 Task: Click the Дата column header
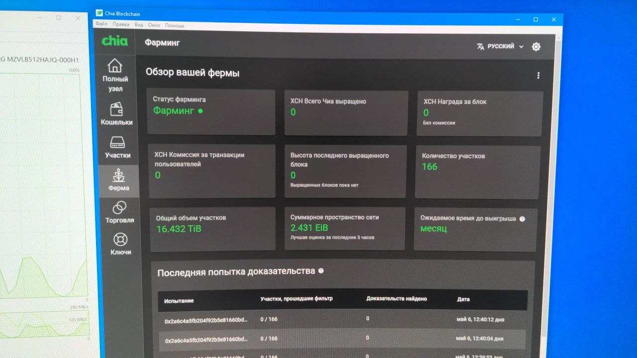(x=463, y=299)
